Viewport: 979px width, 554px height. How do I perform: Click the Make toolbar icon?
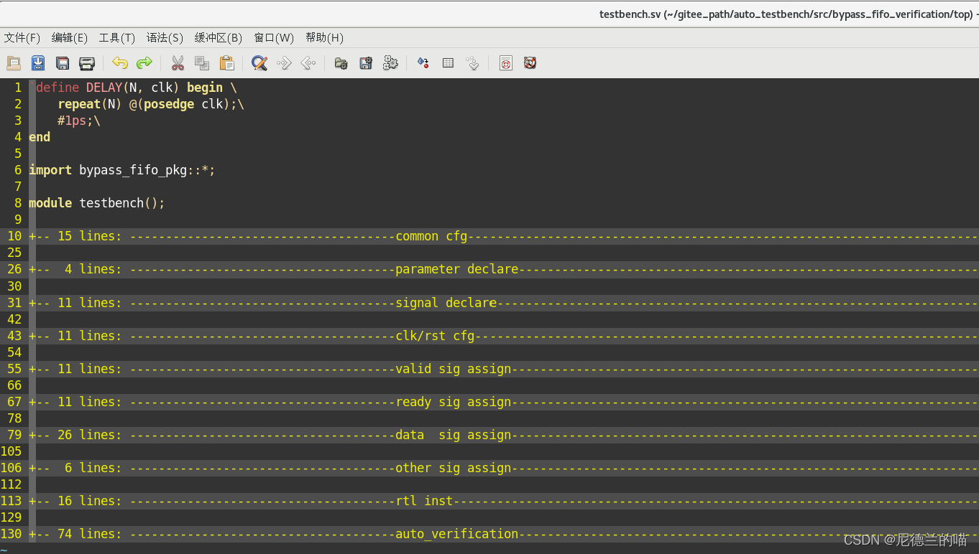(x=423, y=63)
